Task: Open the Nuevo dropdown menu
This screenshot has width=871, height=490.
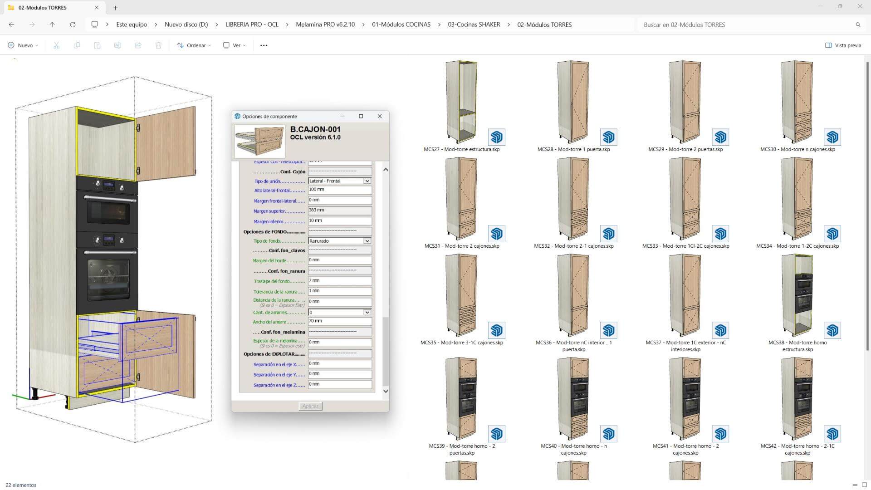Action: click(x=23, y=45)
